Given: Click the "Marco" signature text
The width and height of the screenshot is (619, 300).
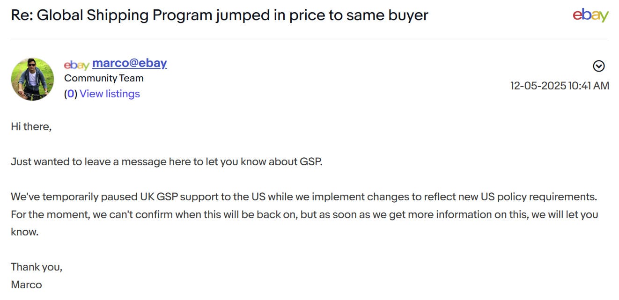Looking at the screenshot, I should point(26,285).
